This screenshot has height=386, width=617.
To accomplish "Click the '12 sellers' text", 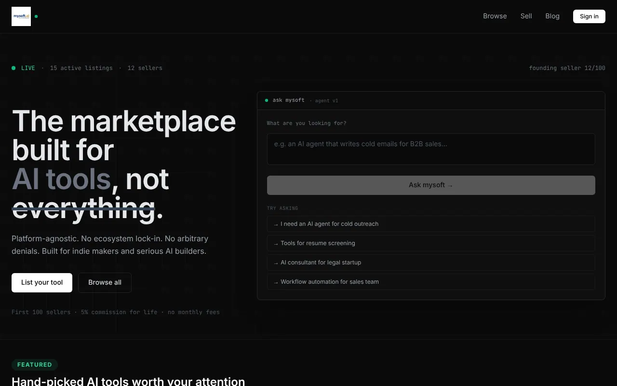I will click(145, 68).
